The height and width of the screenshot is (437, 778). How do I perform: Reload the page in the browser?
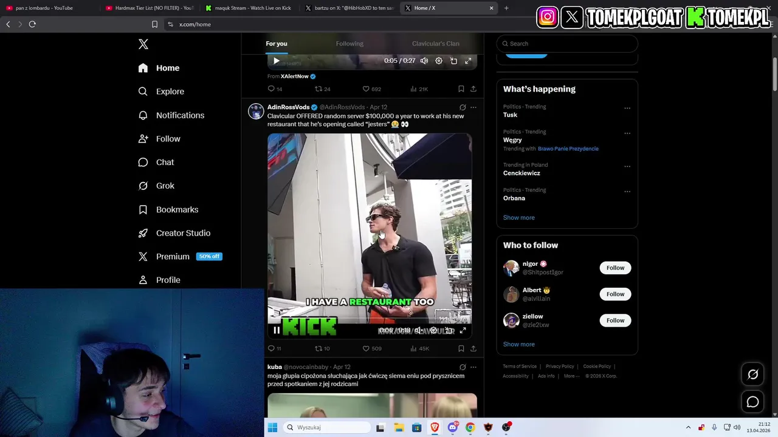(x=32, y=24)
